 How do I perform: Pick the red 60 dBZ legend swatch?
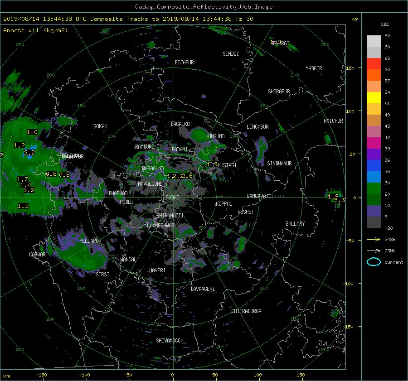coord(374,64)
